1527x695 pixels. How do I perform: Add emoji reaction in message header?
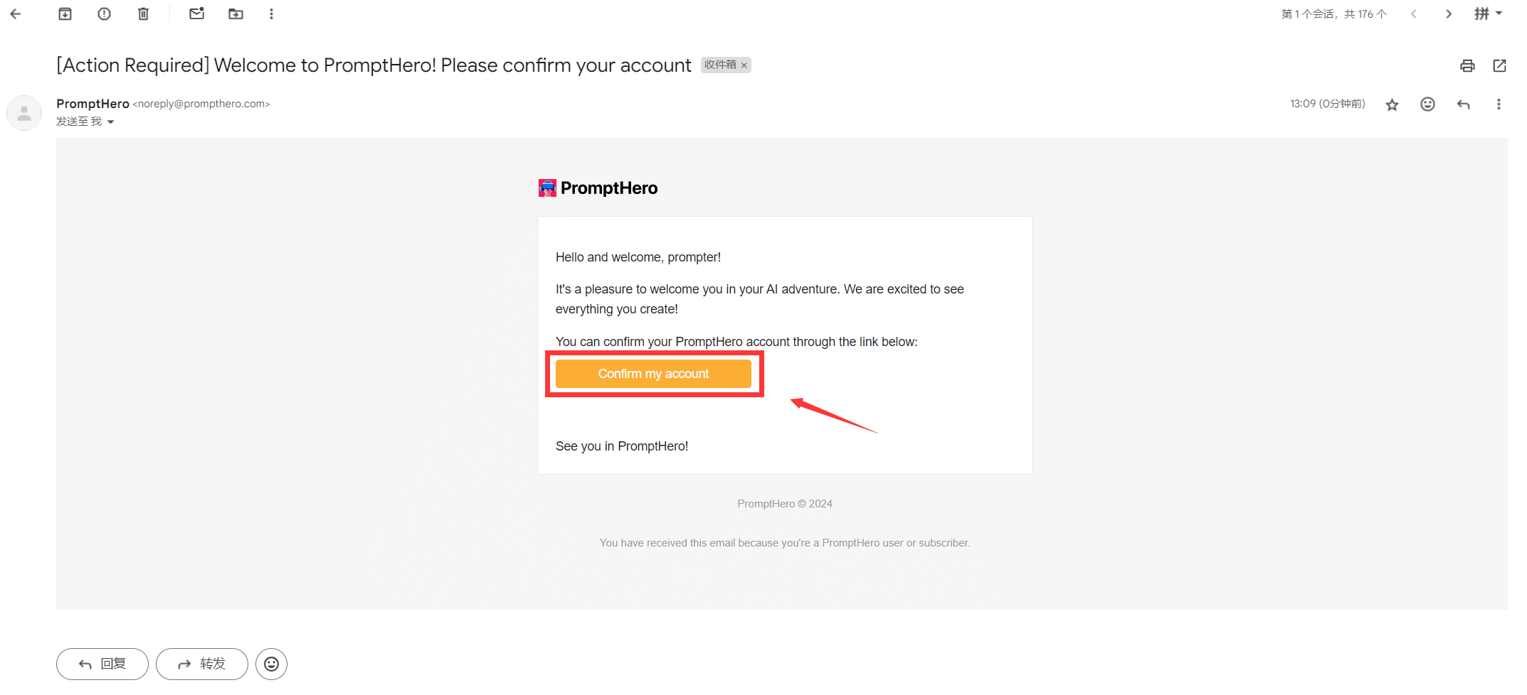coord(1427,104)
